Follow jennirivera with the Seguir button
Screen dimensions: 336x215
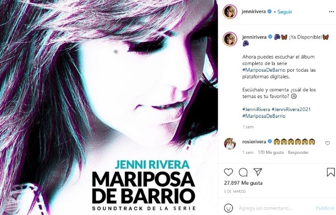[x=284, y=12]
